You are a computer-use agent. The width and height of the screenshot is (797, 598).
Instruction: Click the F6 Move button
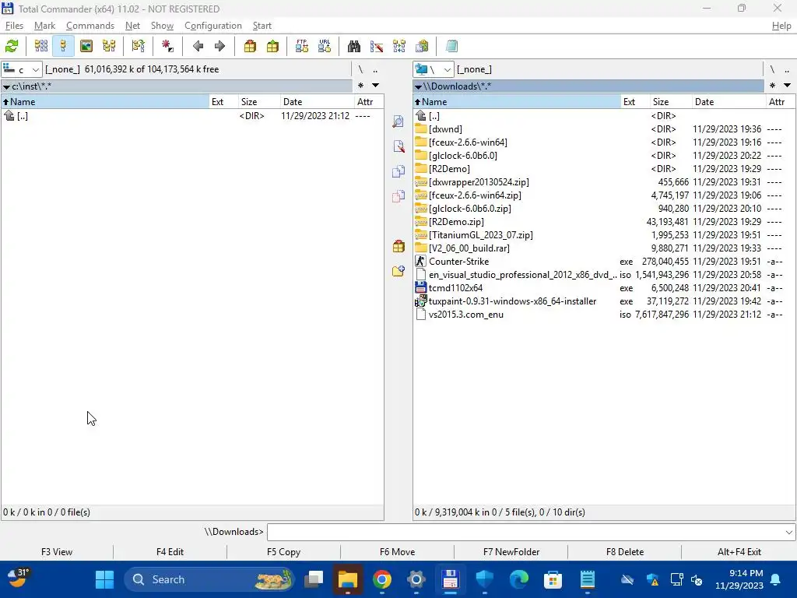coord(398,552)
